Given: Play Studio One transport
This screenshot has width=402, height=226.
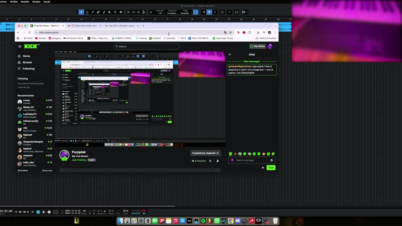Looking at the screenshot, I should point(44,212).
